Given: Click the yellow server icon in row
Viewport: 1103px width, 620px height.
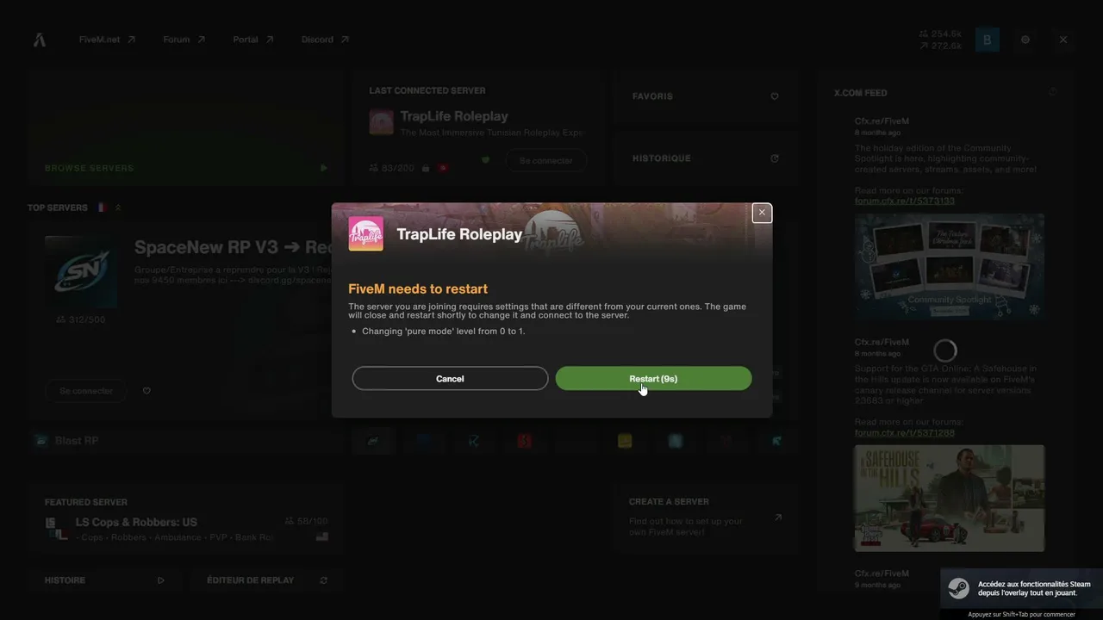Looking at the screenshot, I should click(625, 441).
